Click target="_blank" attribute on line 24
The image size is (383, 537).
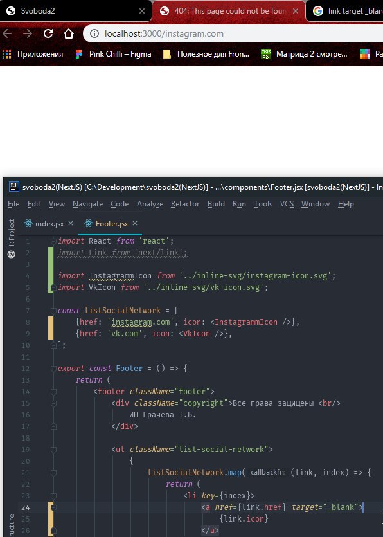point(325,507)
